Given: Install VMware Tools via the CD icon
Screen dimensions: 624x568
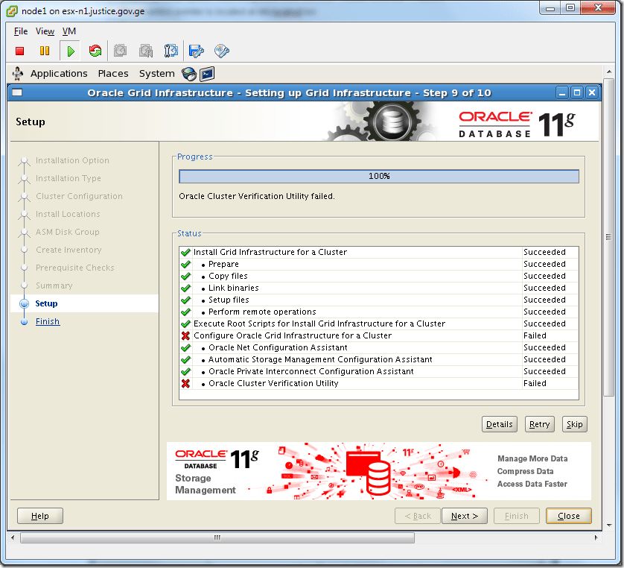Looking at the screenshot, I should (220, 50).
